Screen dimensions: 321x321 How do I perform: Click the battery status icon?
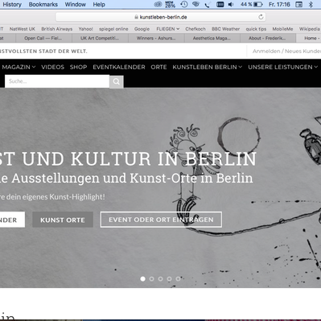point(258,4)
